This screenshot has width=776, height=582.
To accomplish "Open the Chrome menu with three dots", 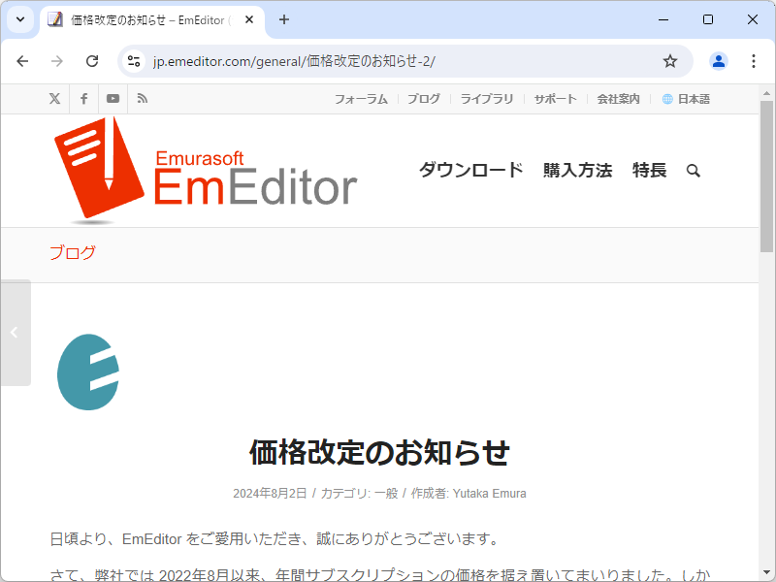I will 754,60.
